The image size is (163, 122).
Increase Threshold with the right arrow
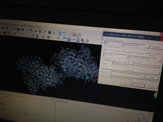click(x=128, y=63)
